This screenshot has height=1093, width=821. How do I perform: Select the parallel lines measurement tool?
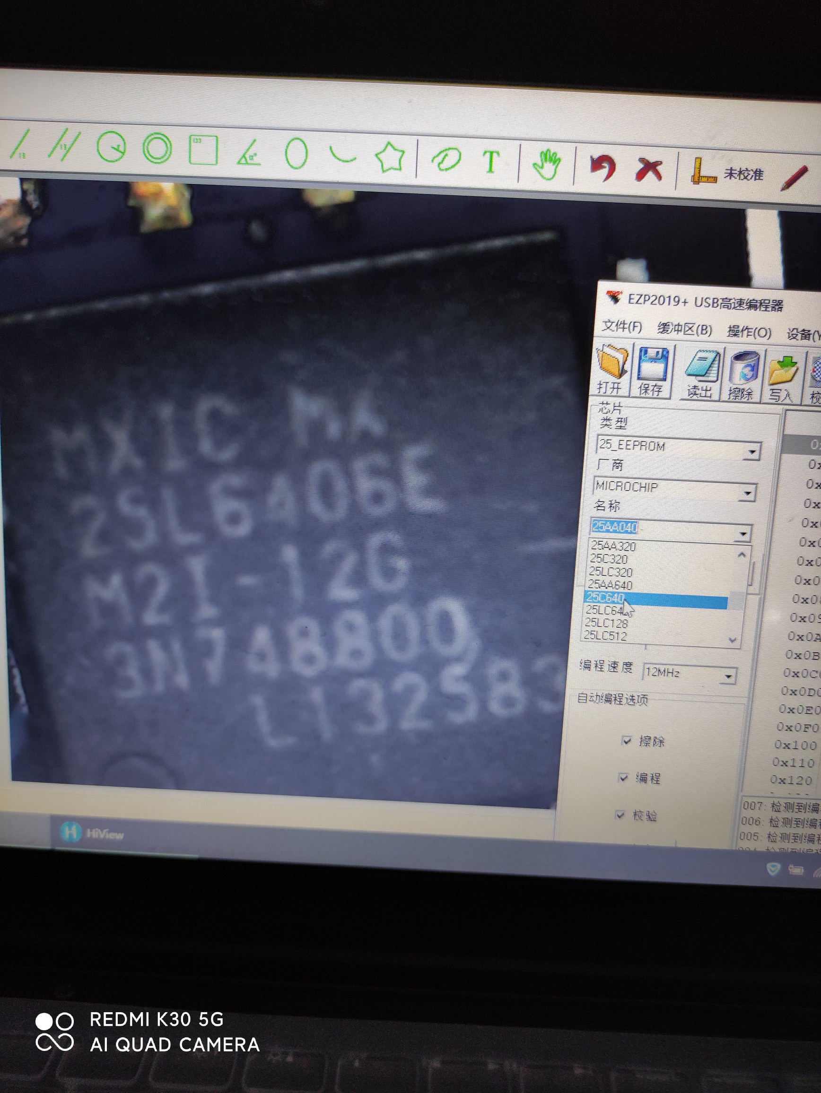point(64,145)
